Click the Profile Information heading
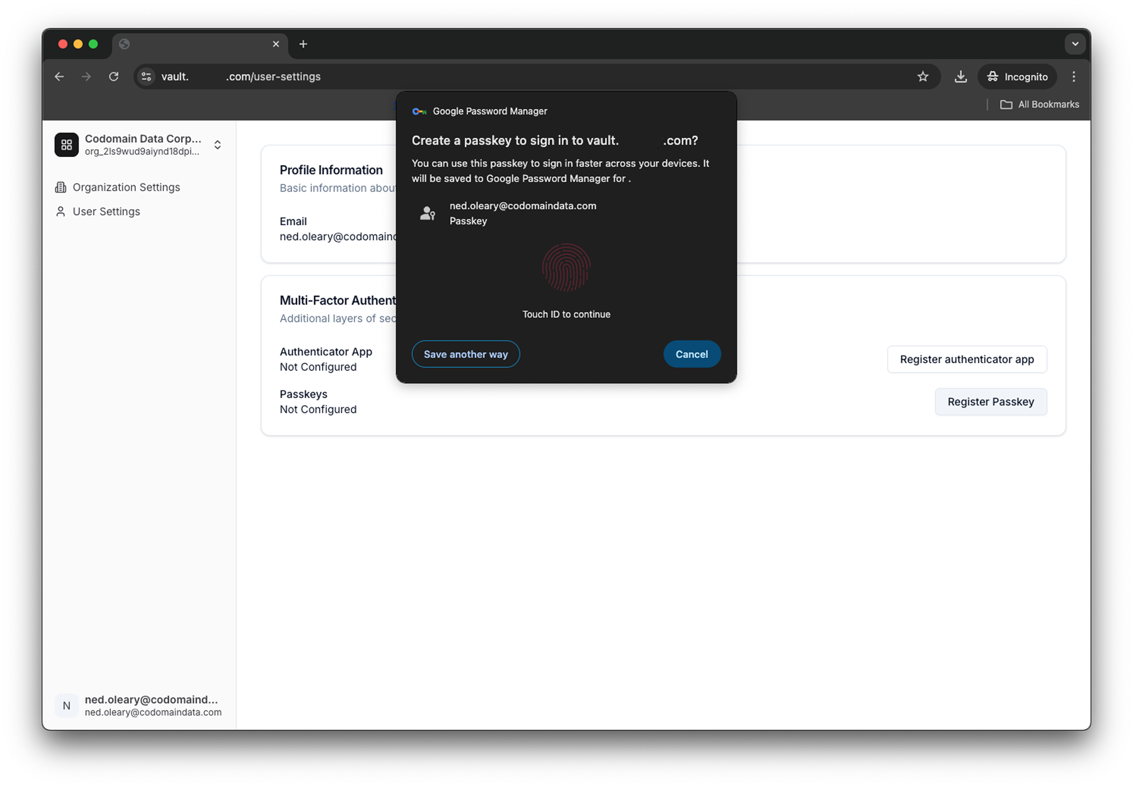The width and height of the screenshot is (1133, 786). 331,170
